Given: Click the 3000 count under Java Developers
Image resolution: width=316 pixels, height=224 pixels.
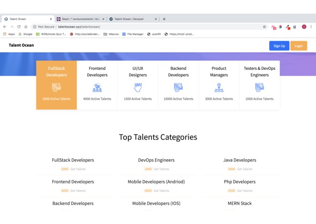Looking at the screenshot, I should (231, 169).
